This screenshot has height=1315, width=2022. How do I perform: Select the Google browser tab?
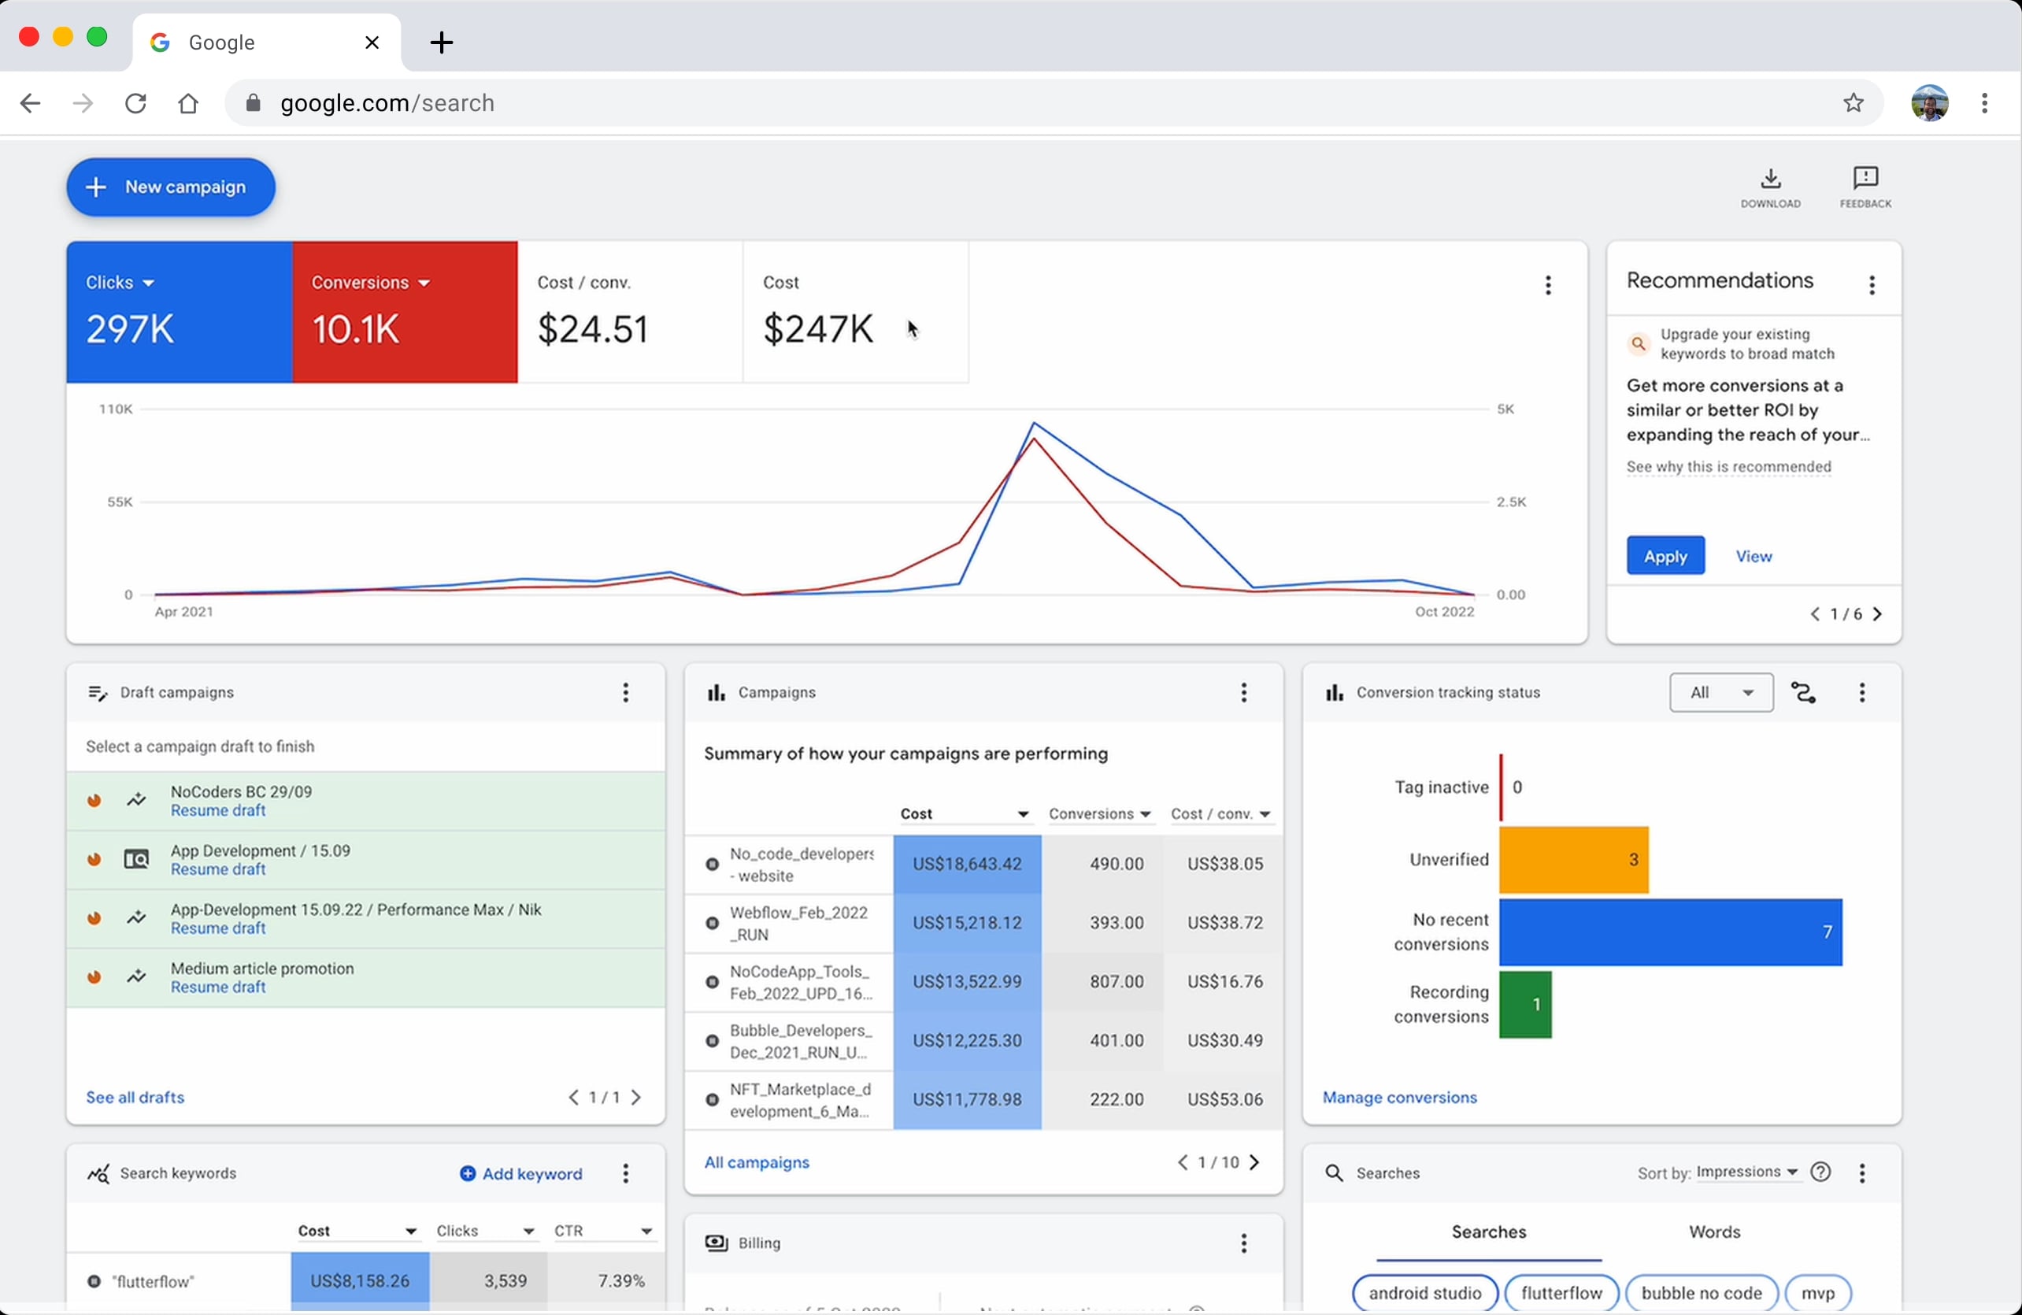click(x=266, y=43)
